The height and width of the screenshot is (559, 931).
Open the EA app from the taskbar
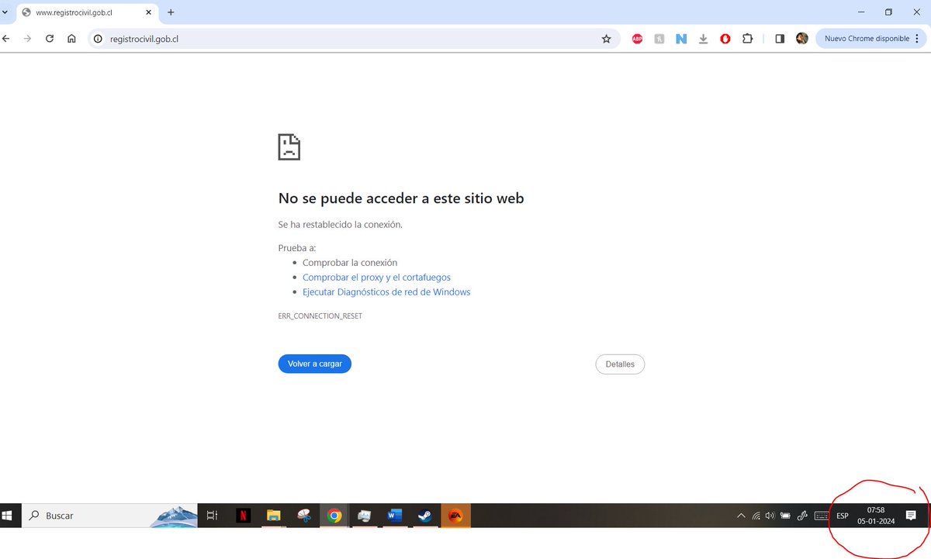pos(455,515)
